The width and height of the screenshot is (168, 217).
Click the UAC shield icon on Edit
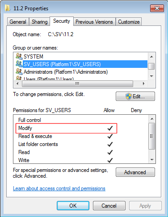click(129, 96)
